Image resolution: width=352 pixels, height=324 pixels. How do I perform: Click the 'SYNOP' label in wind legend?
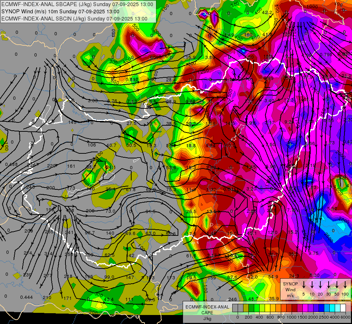pos(290,284)
